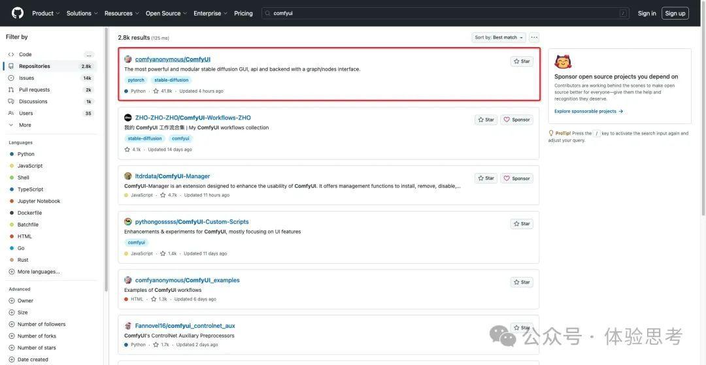Open the Pricing page
The height and width of the screenshot is (365, 706).
pos(243,14)
